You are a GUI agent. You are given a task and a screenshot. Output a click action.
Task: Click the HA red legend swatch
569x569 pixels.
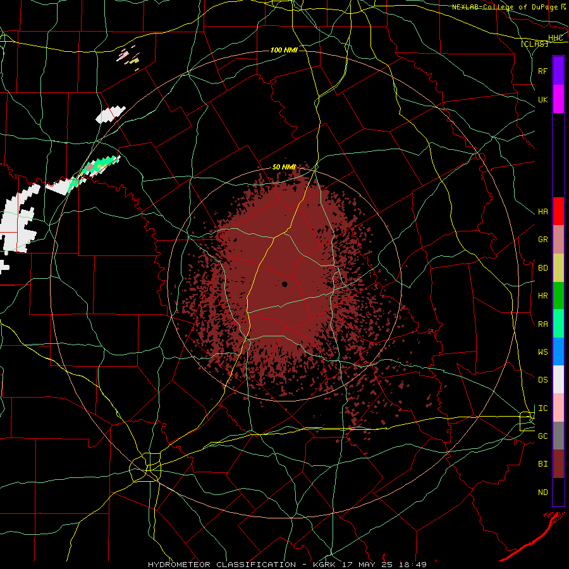pyautogui.click(x=558, y=211)
